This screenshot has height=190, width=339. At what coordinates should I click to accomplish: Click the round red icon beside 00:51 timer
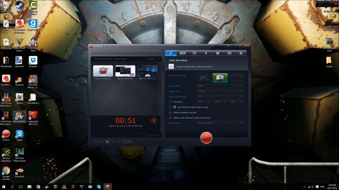154,120
